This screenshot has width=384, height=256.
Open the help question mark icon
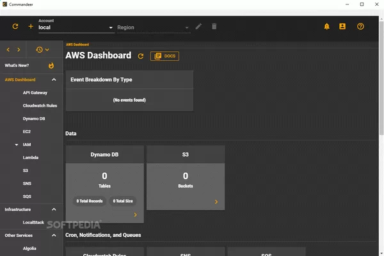click(360, 27)
